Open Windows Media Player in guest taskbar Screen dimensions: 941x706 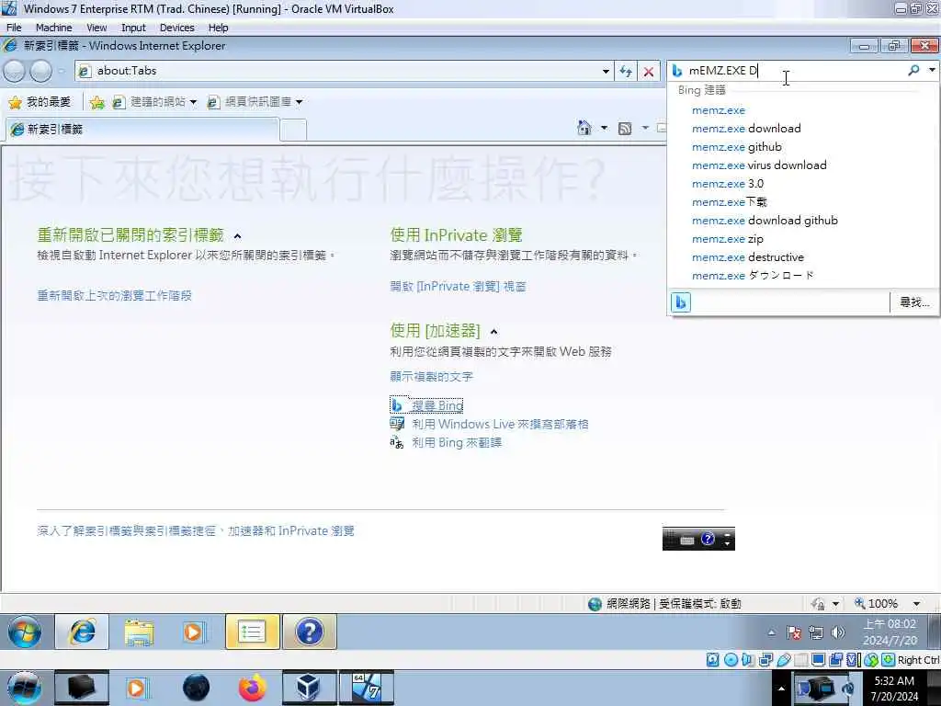(194, 632)
